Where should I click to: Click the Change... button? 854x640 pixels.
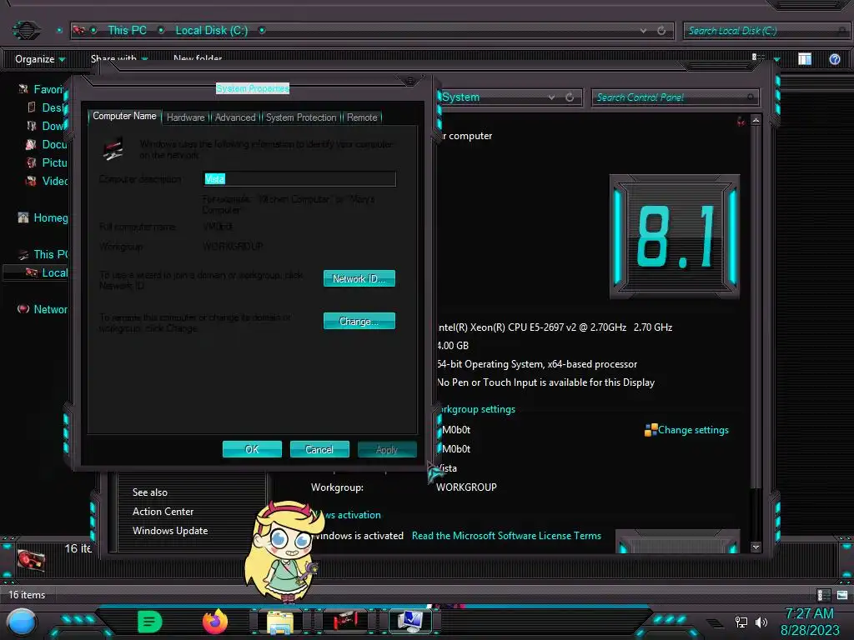(359, 321)
